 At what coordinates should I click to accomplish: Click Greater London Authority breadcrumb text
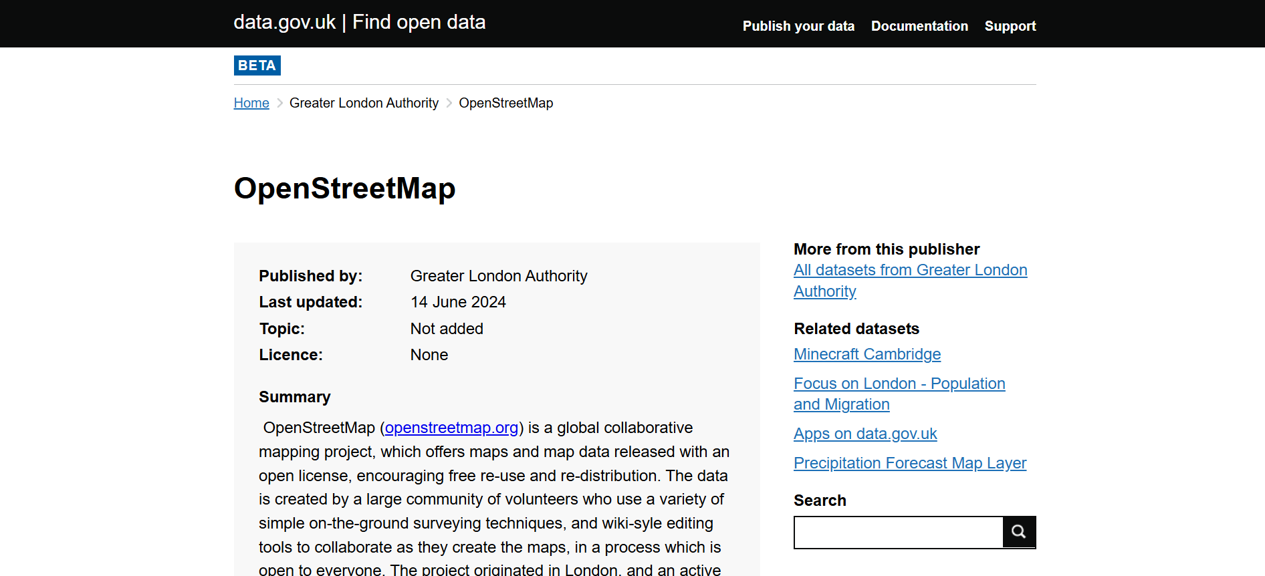(364, 103)
